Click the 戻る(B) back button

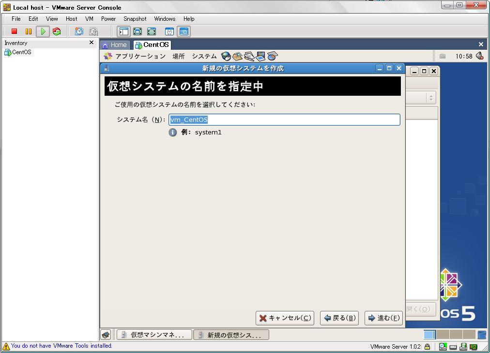(x=339, y=318)
